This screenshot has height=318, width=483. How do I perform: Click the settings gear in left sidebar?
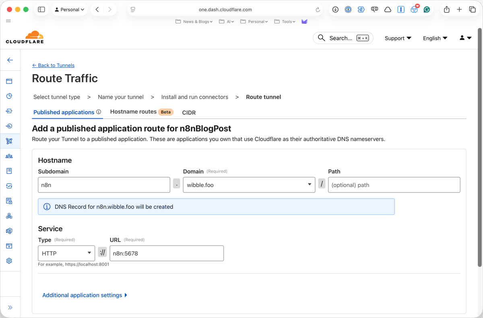click(x=9, y=261)
